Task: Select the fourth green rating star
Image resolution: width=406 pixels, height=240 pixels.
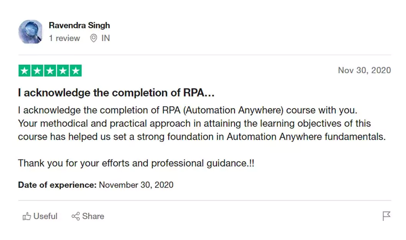Action: [x=63, y=71]
